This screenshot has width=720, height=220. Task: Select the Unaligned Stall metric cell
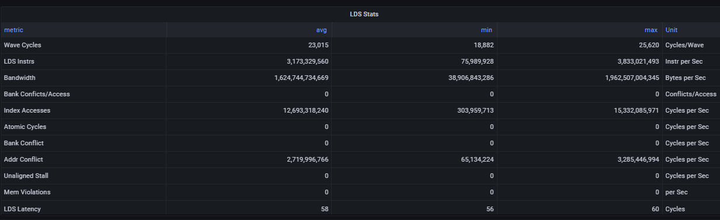(84, 176)
